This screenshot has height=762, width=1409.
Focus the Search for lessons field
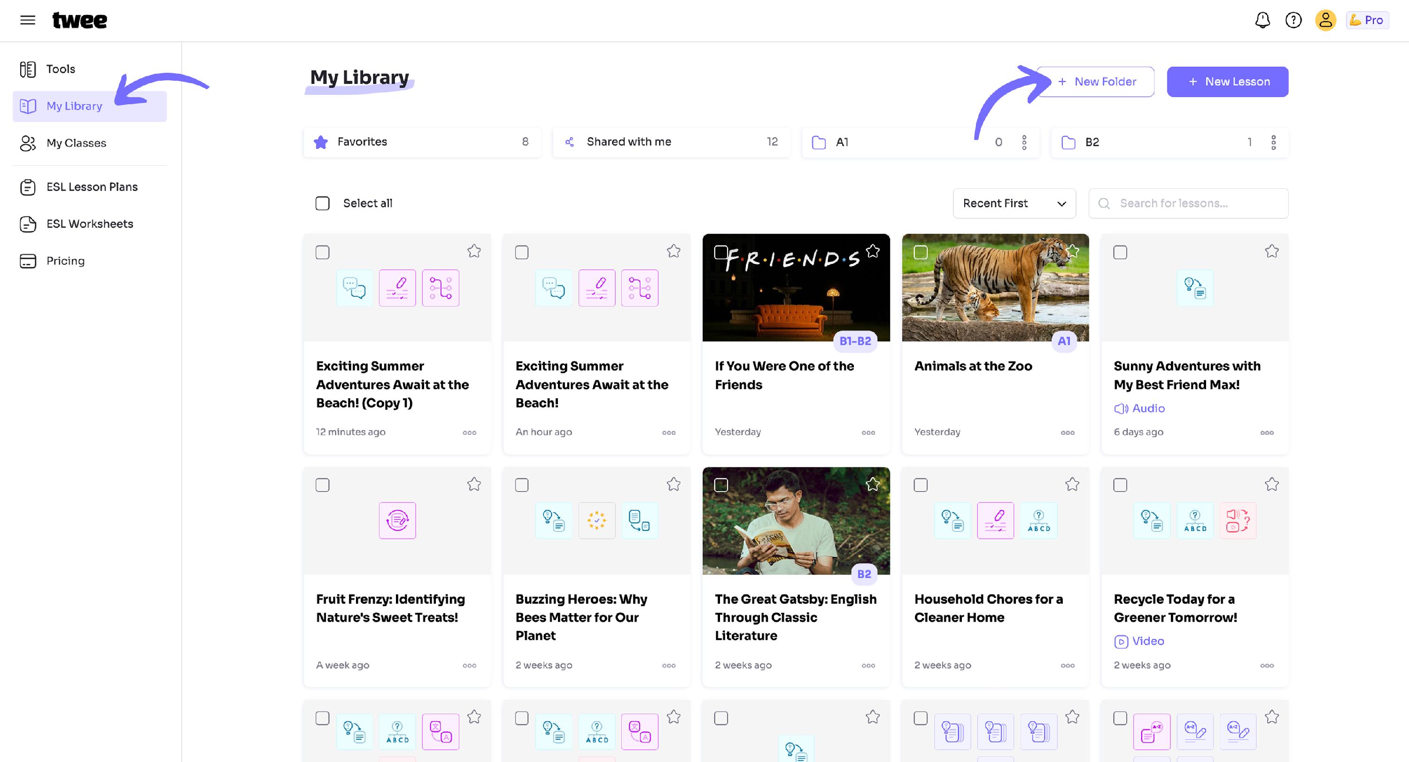pyautogui.click(x=1188, y=203)
